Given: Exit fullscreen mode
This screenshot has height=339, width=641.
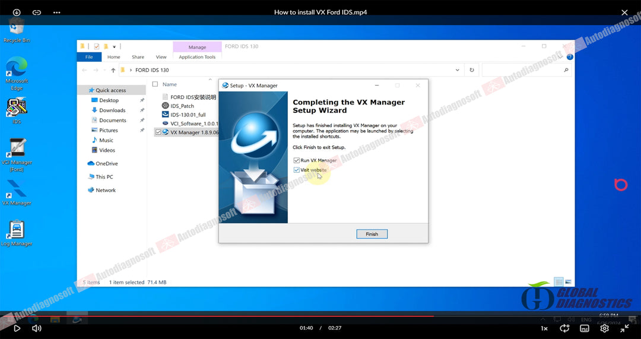Looking at the screenshot, I should pyautogui.click(x=624, y=328).
